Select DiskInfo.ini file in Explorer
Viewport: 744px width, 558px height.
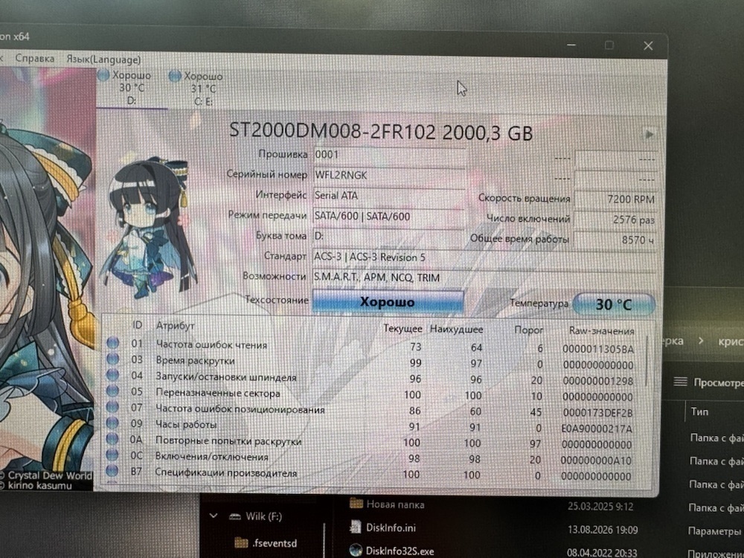382,527
